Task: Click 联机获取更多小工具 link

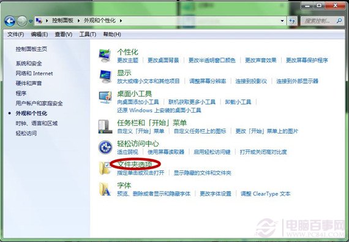Action: 192,102
